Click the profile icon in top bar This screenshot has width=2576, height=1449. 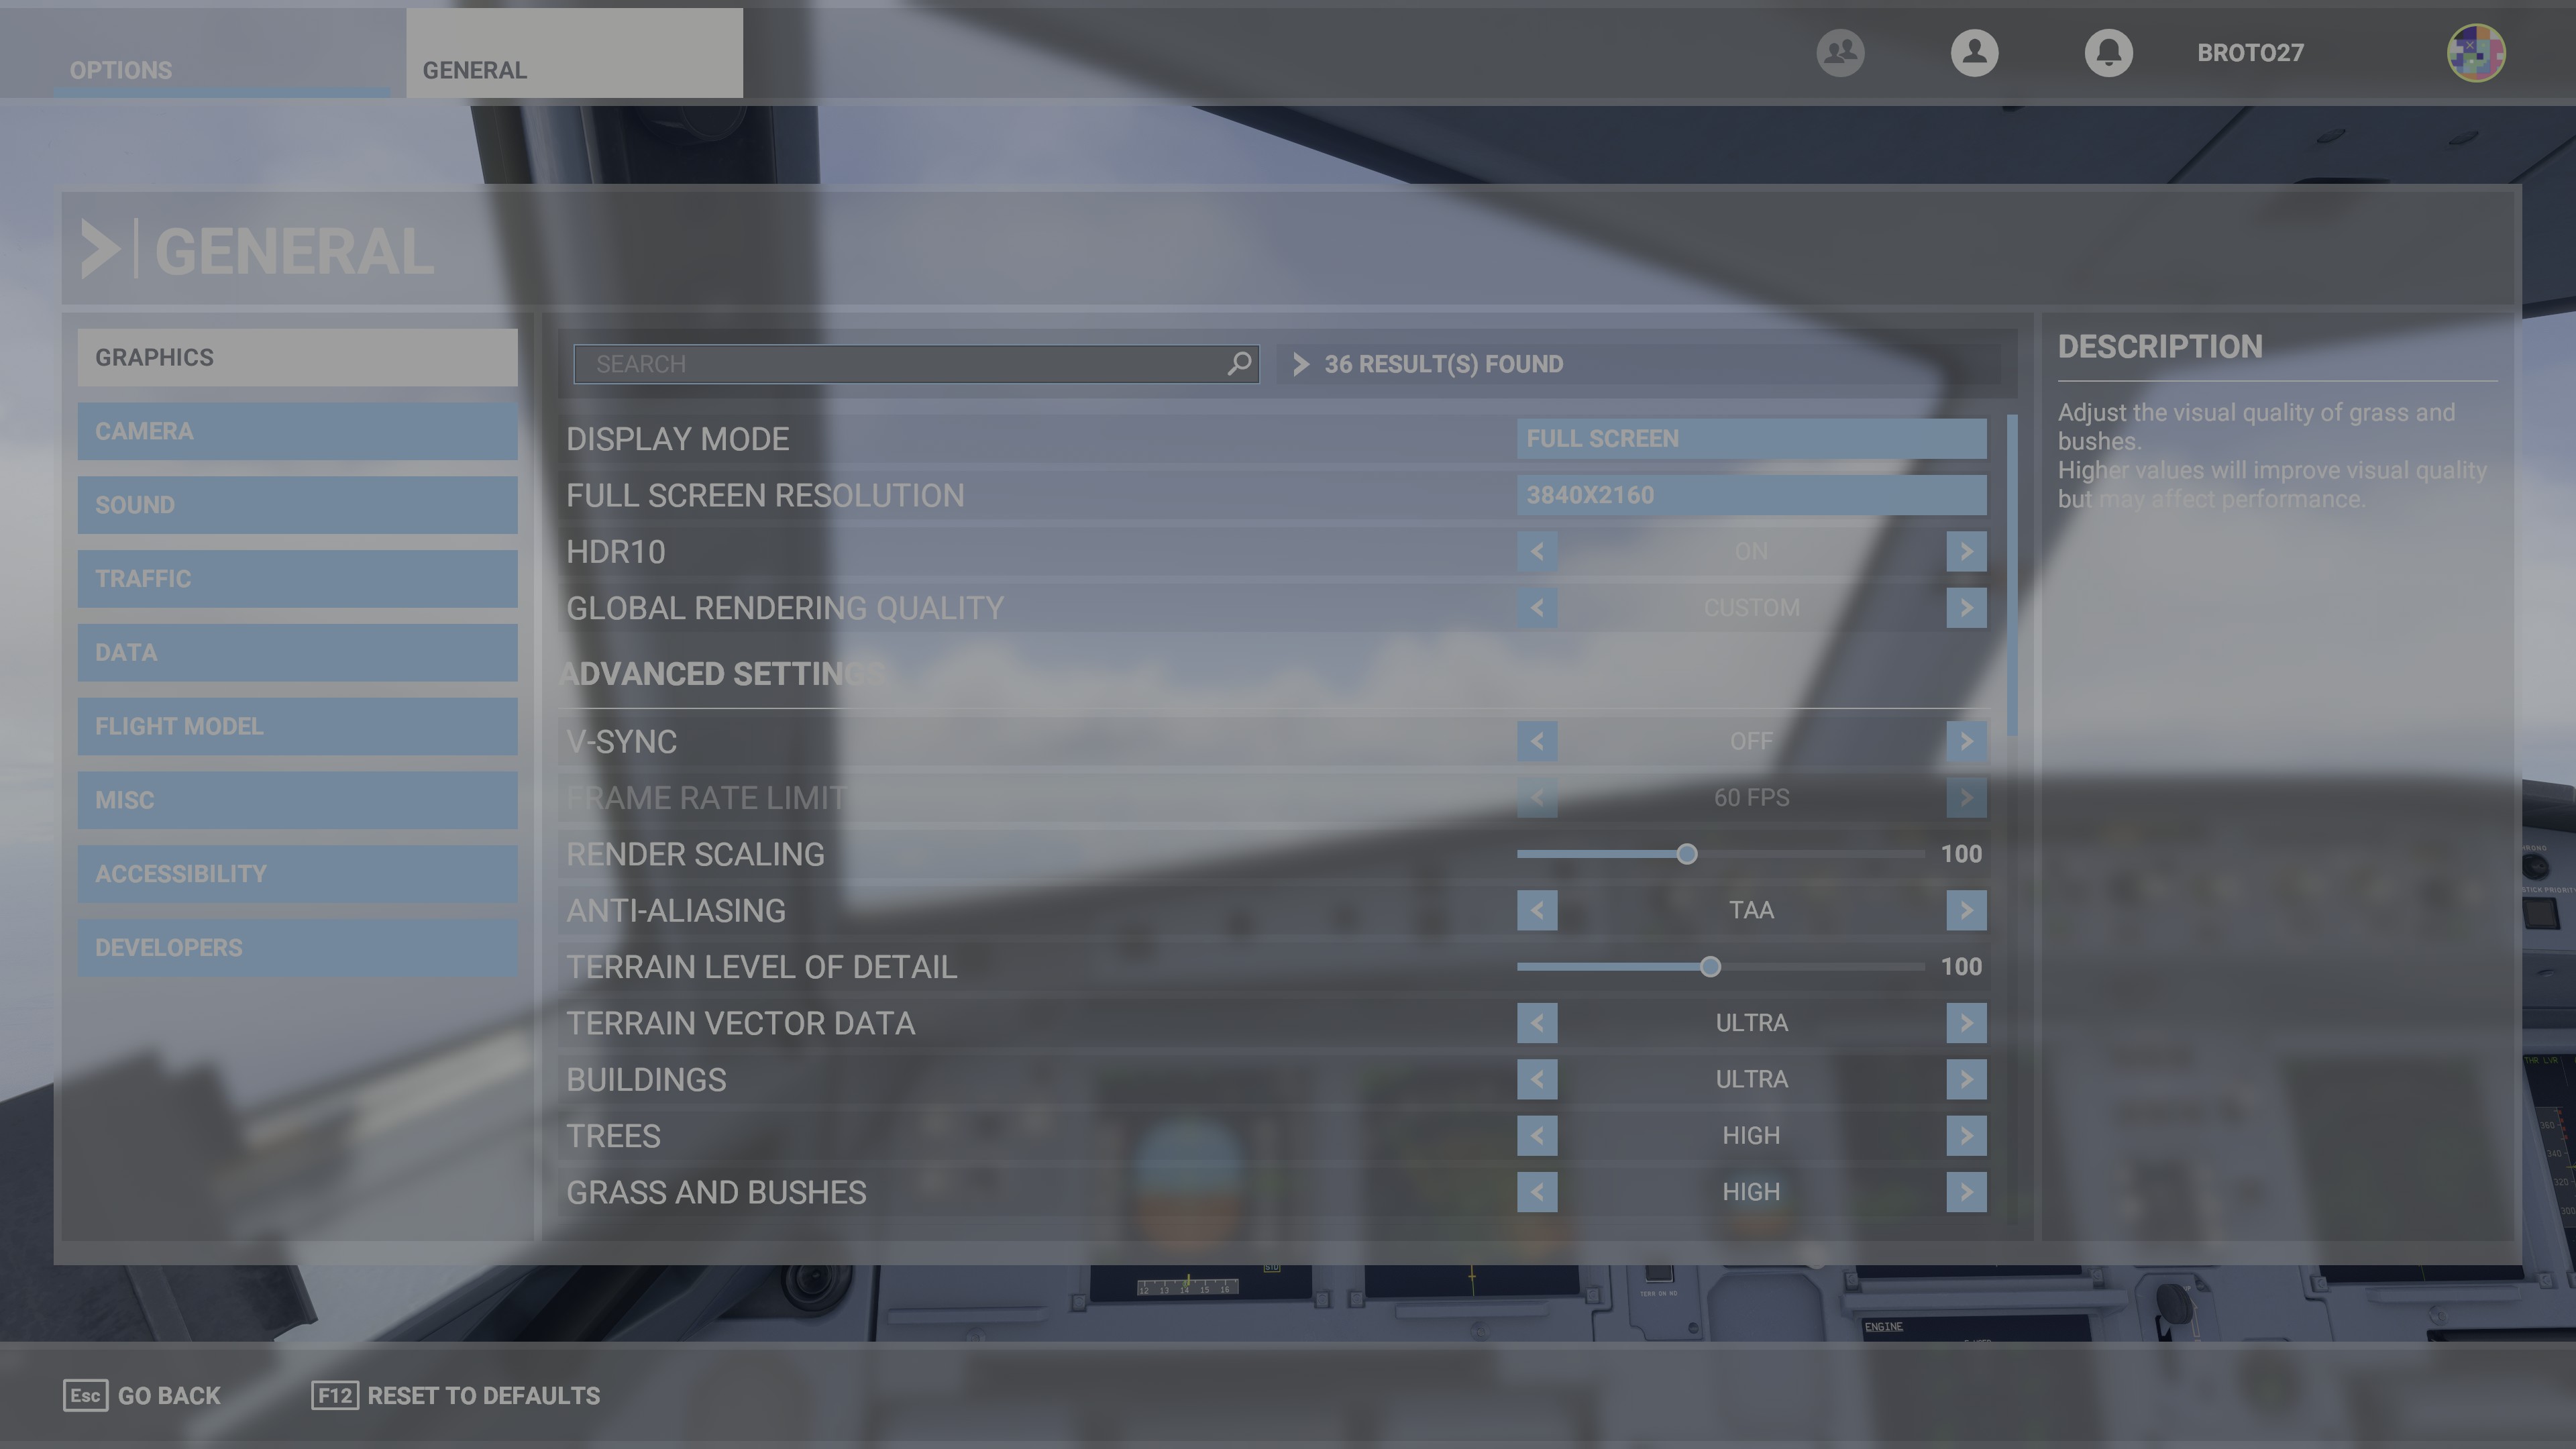tap(1975, 53)
